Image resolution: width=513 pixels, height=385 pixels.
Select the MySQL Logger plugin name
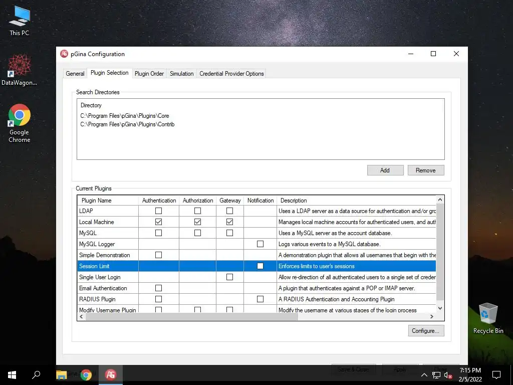pos(97,244)
